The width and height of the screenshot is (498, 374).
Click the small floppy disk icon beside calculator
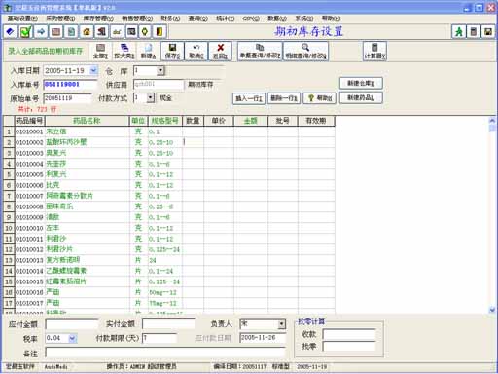coord(488,31)
